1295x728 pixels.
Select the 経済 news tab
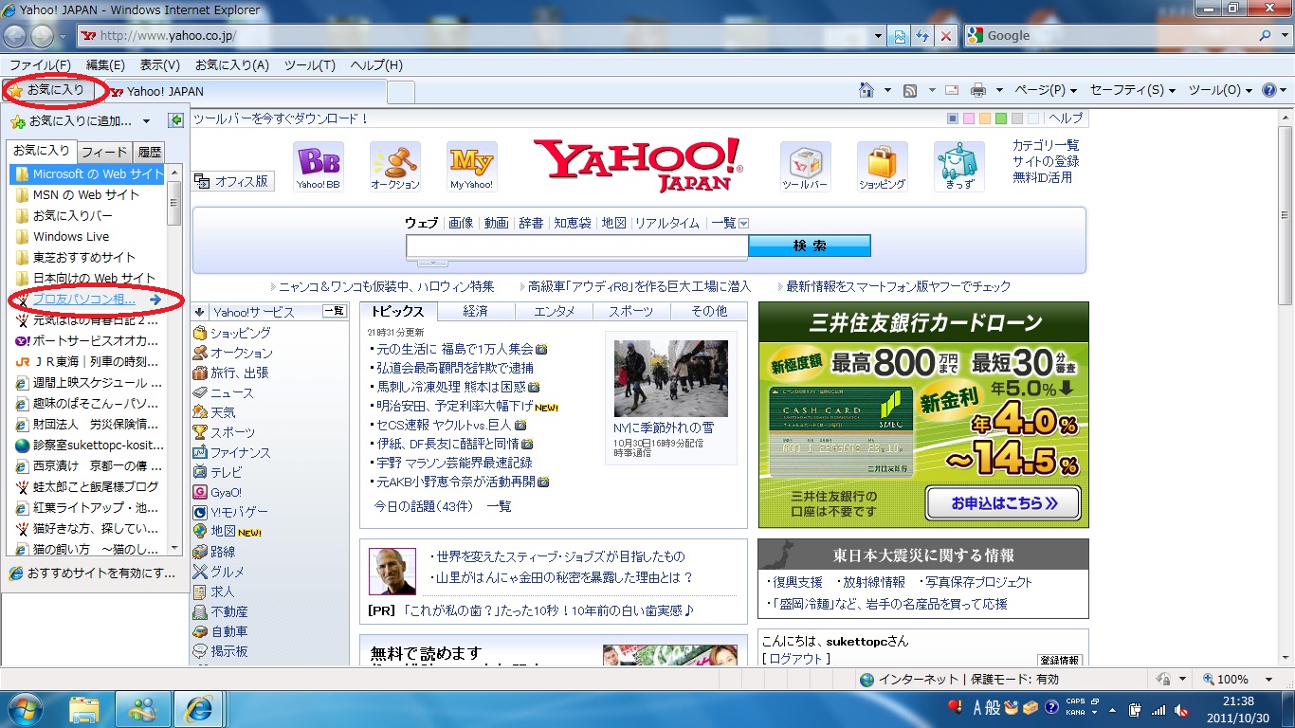click(476, 311)
